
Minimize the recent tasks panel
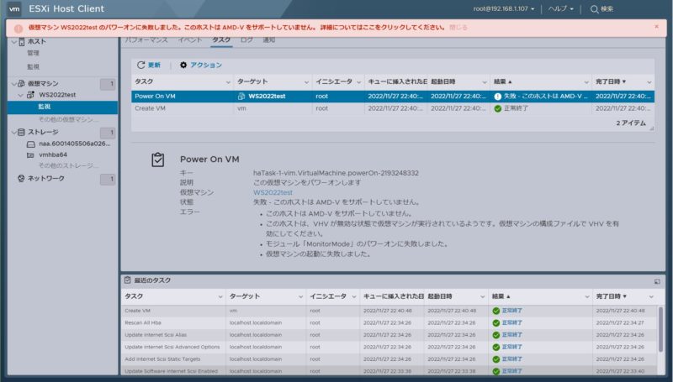point(657,281)
